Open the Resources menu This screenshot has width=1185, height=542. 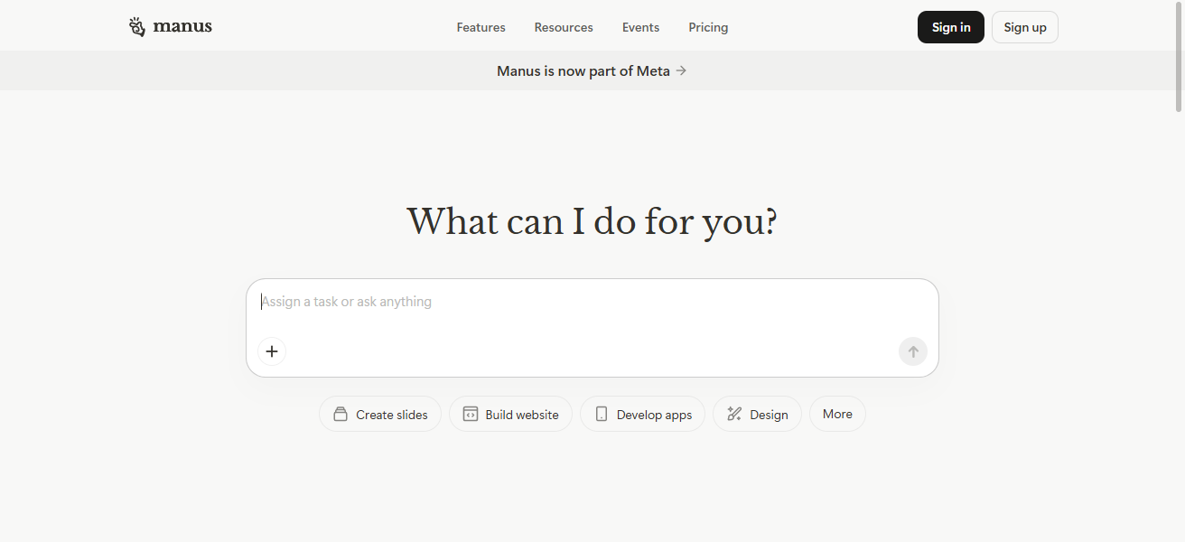(564, 27)
